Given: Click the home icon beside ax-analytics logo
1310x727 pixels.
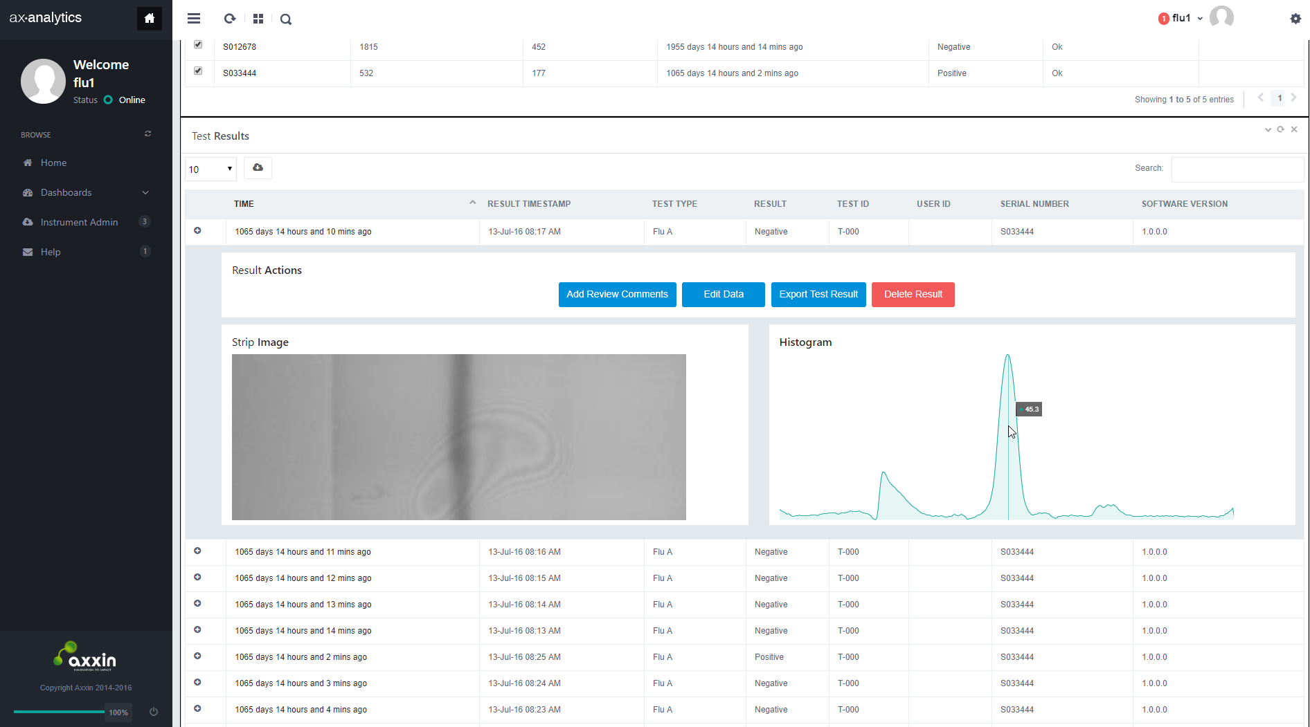Looking at the screenshot, I should [149, 19].
